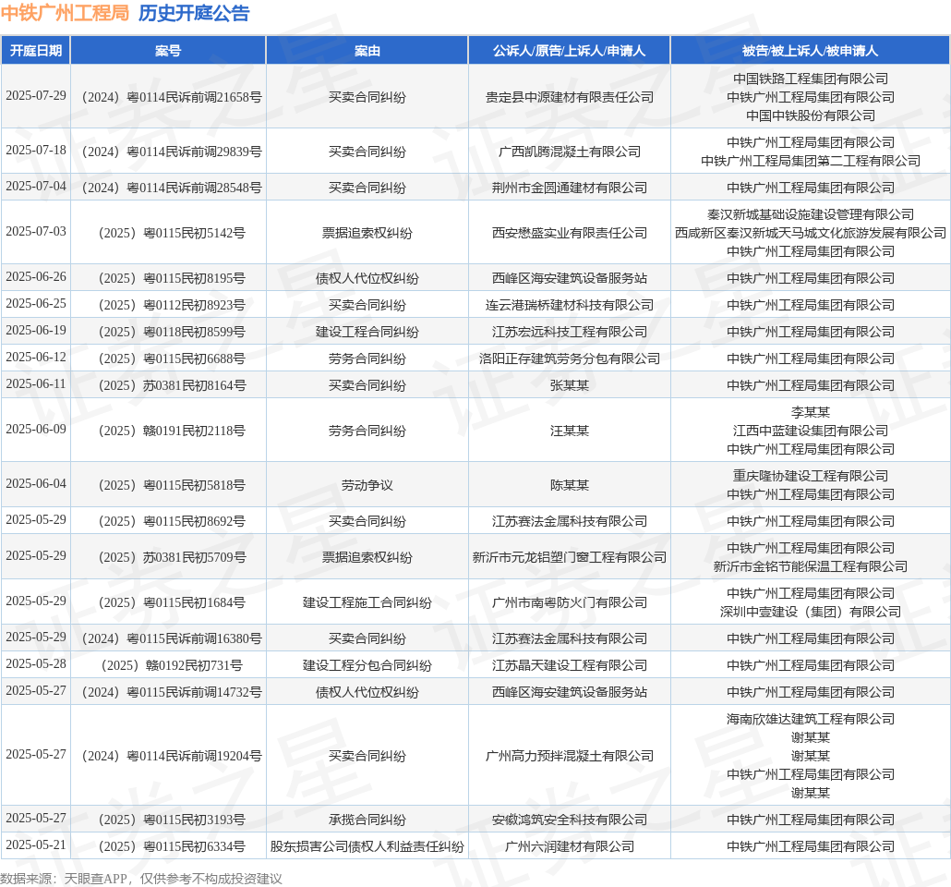The image size is (951, 887).
Task: Click the 股东损害公司债权人利益责任纠纷 cell
Action: (x=367, y=846)
